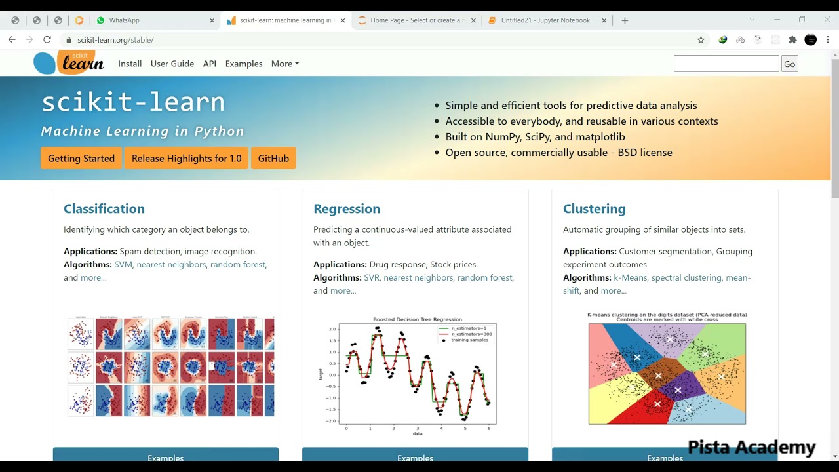
Task: Open a new browser tab
Action: pyautogui.click(x=625, y=20)
